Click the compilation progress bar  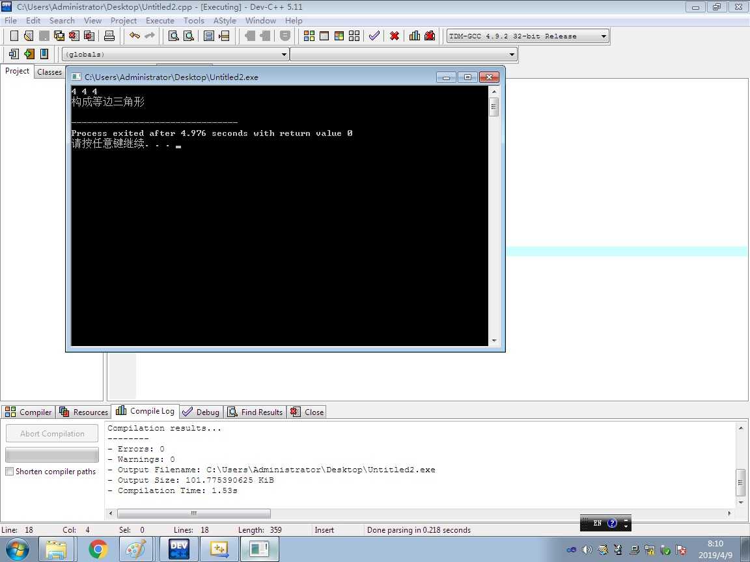(x=52, y=454)
